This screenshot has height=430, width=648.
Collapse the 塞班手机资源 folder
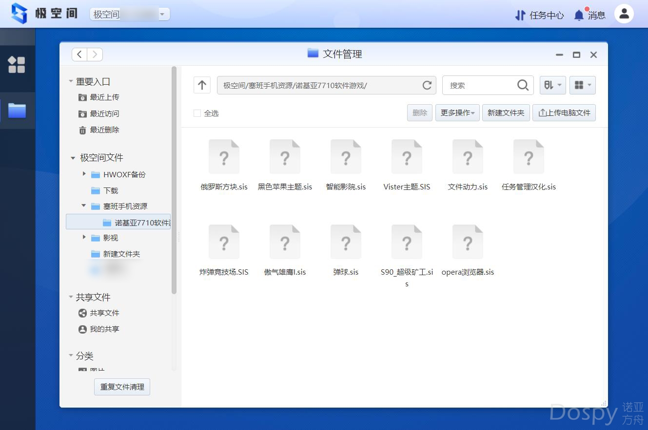84,206
